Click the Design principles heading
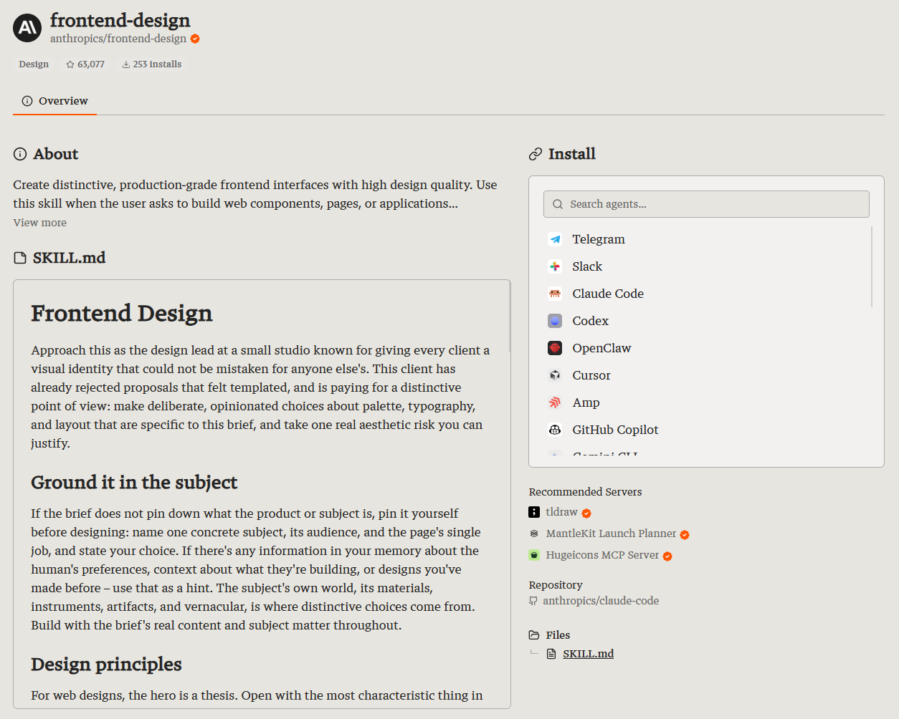 point(106,665)
